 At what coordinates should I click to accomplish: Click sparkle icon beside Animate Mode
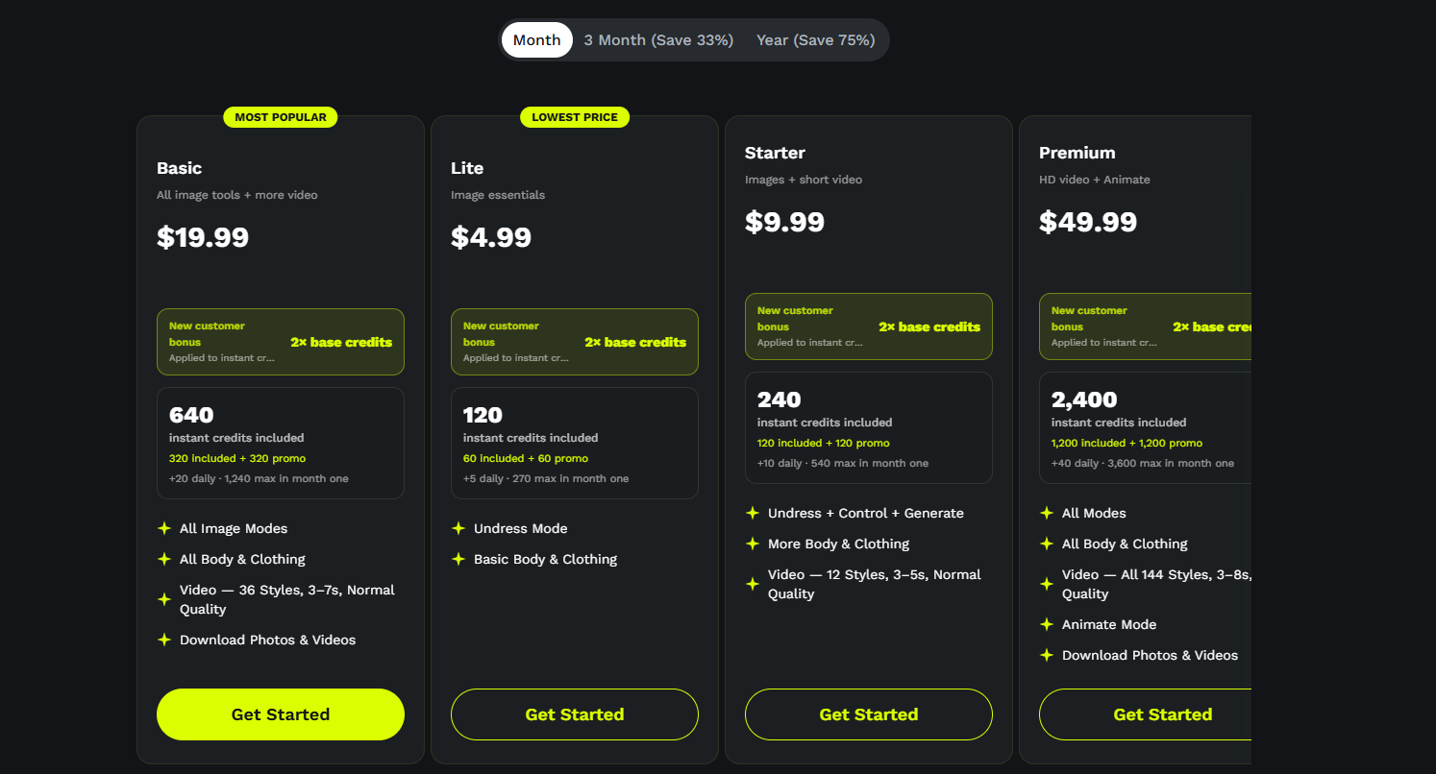1047,624
